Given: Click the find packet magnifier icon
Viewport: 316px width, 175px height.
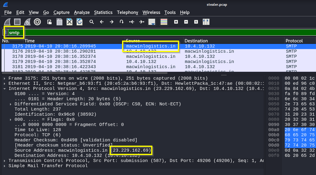Looking at the screenshot, I should point(92,22).
